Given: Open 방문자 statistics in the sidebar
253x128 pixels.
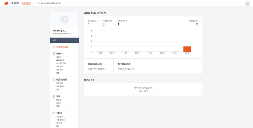Looking at the screenshot, I should [x=59, y=100].
